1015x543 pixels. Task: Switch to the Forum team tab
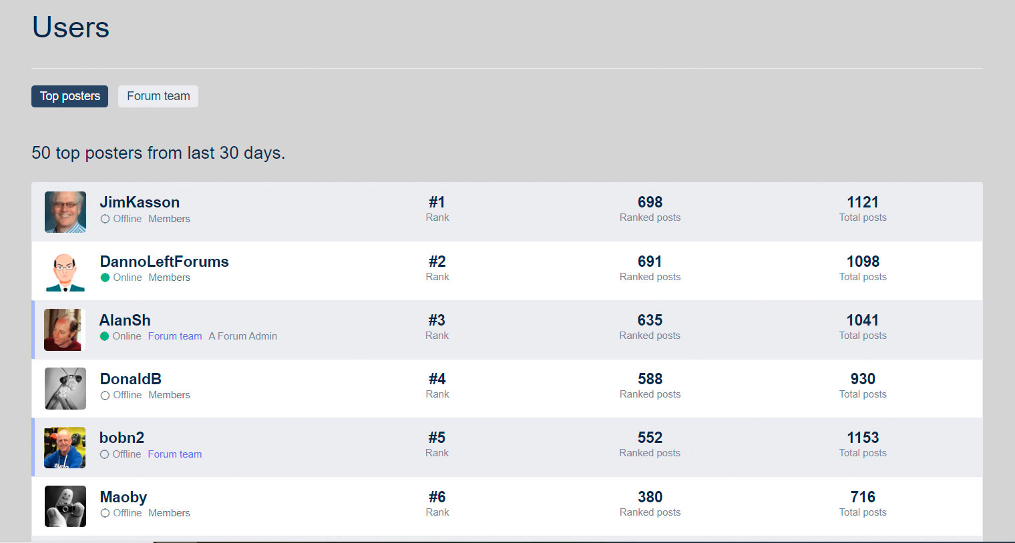pyautogui.click(x=158, y=96)
